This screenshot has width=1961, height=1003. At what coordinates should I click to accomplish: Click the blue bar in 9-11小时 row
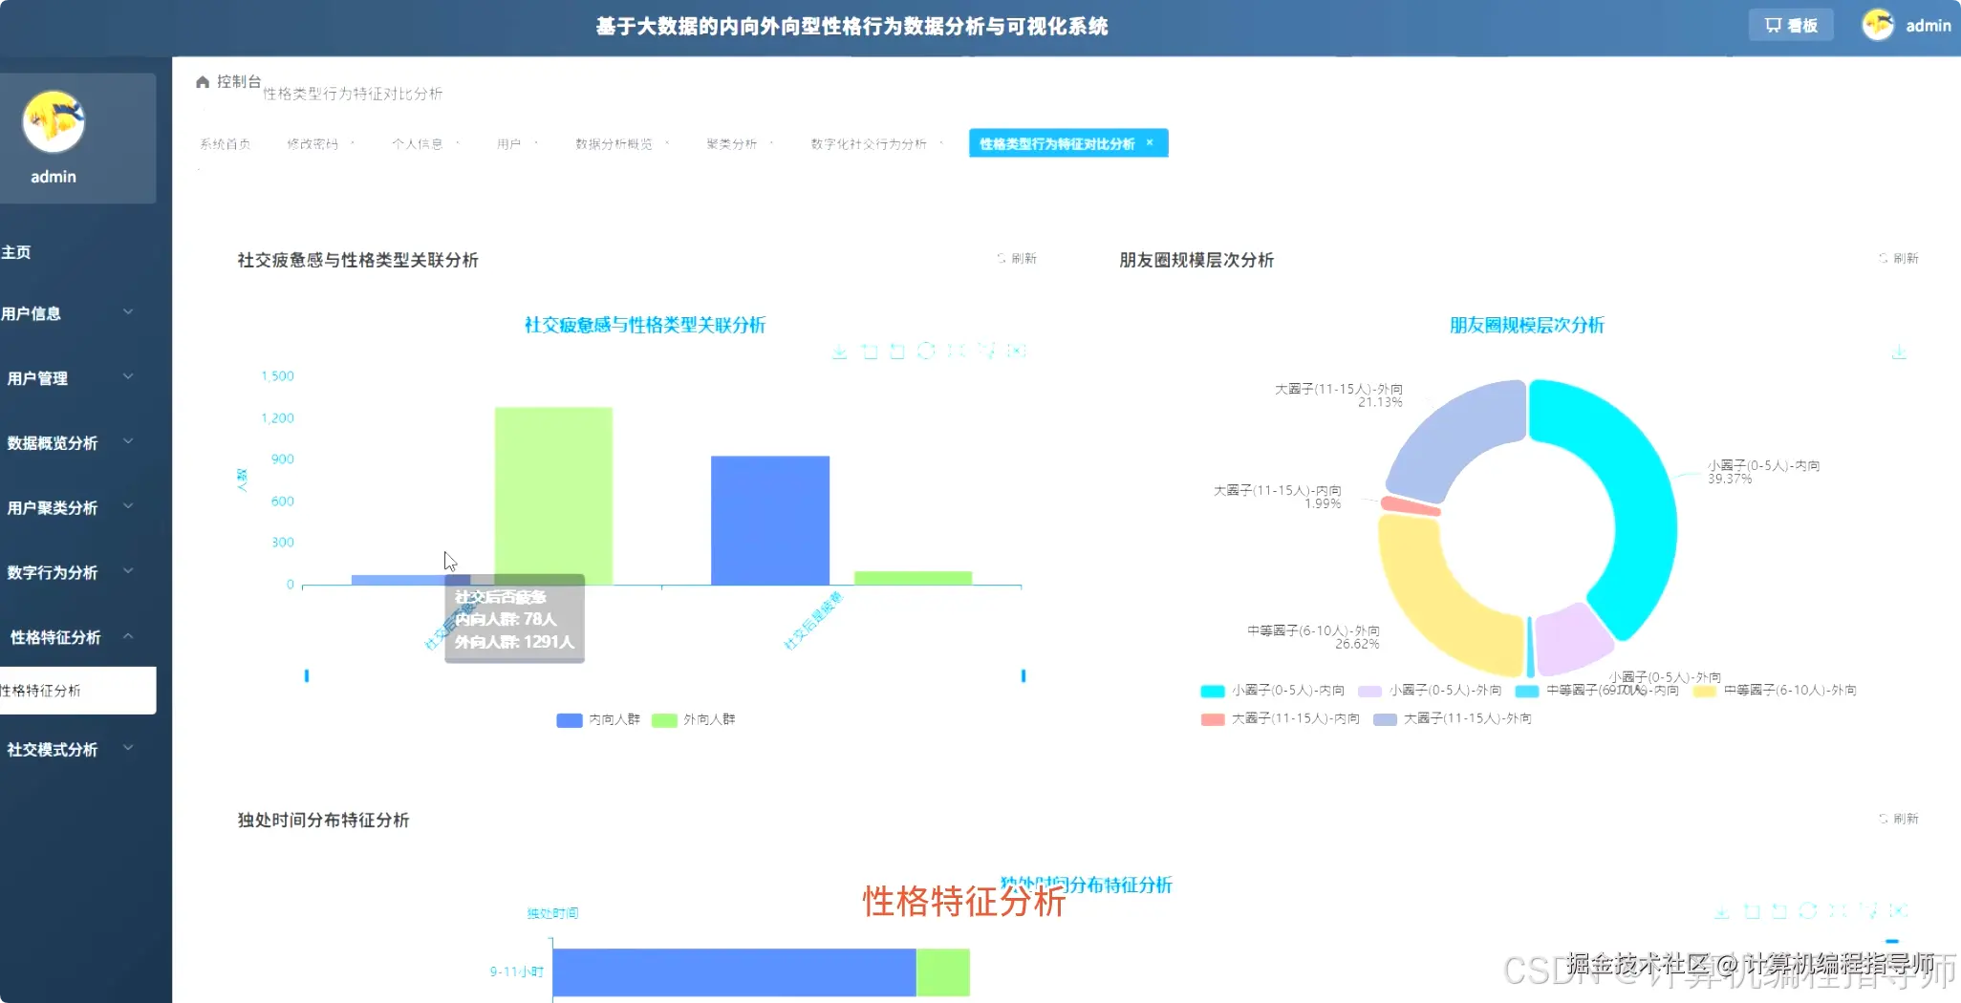pyautogui.click(x=734, y=972)
